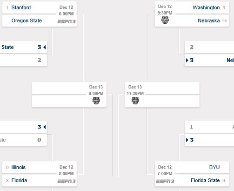The height and width of the screenshot is (191, 234).
Task: Open the Washington team link
Action: [206, 7]
